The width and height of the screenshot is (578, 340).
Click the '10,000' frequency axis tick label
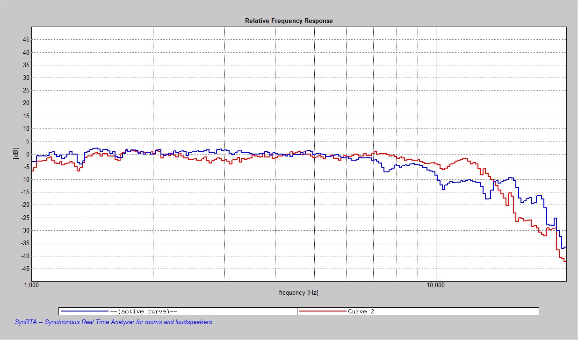435,285
